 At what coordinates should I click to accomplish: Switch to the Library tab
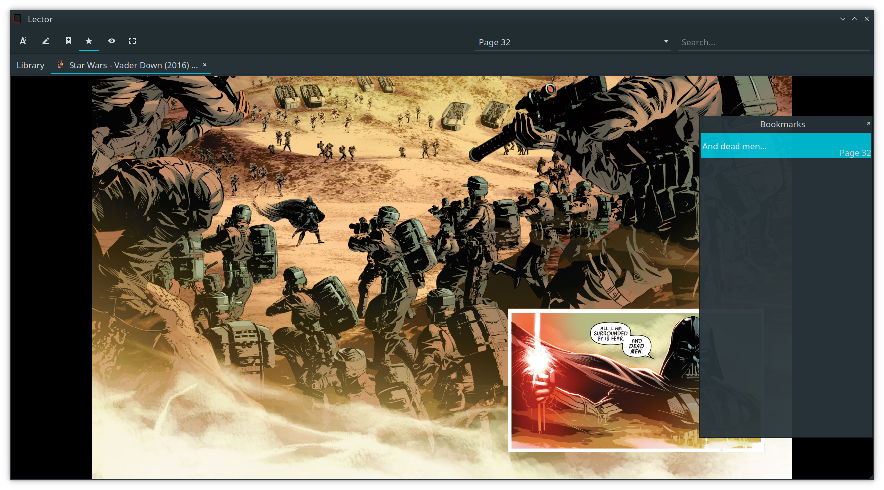click(30, 65)
